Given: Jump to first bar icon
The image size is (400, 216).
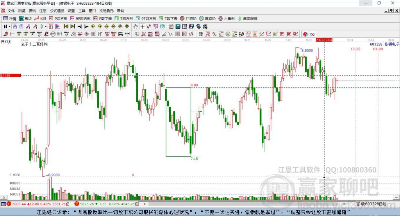Looking at the screenshot, I should (x=66, y=27).
